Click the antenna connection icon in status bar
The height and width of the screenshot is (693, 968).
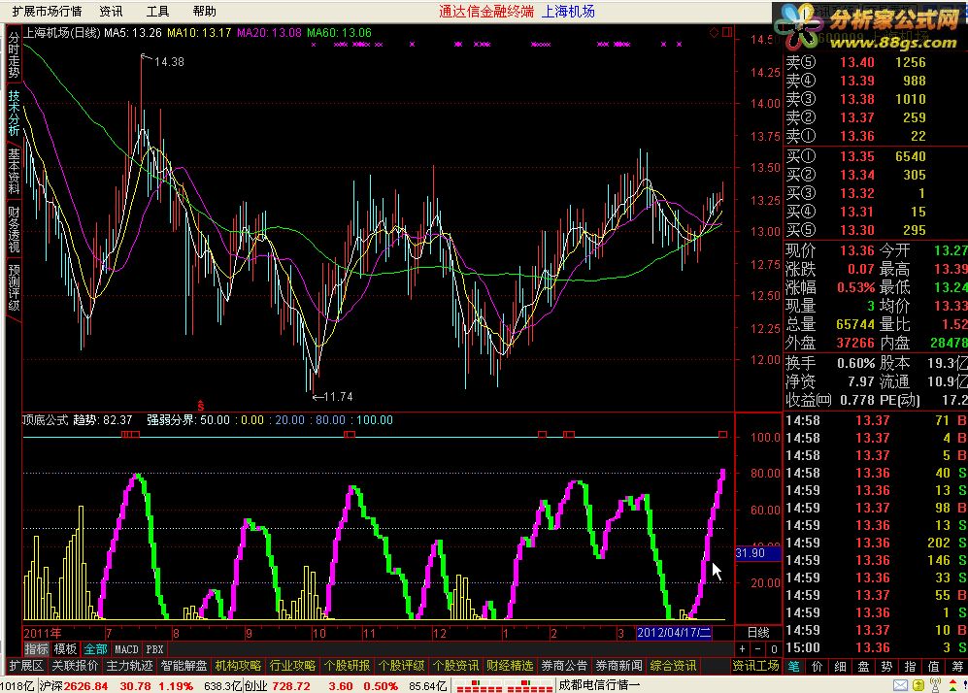click(935, 685)
